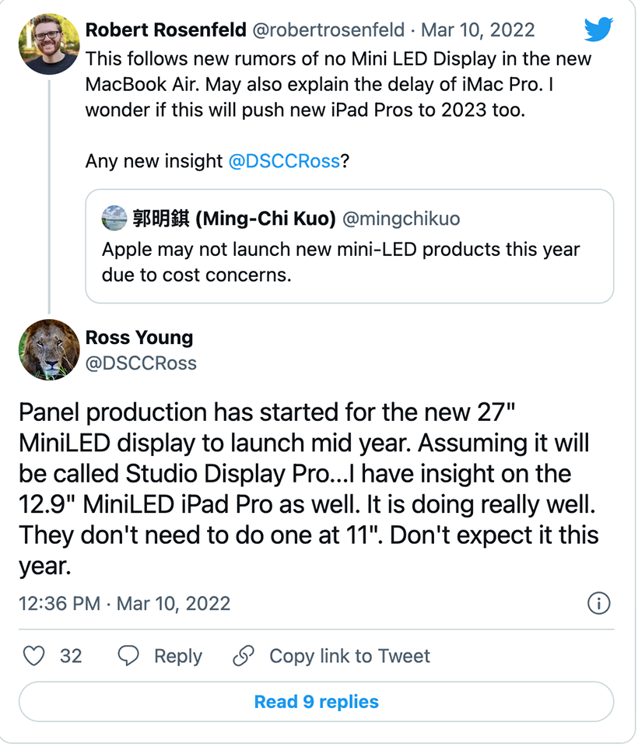
Task: Follow the blue @DSCCRoss mention link
Action: point(284,161)
